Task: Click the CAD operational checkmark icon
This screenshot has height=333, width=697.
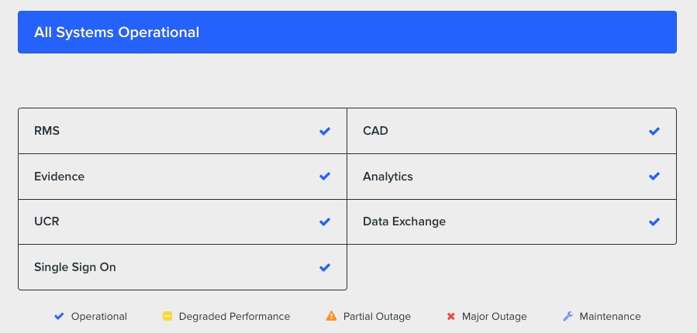Action: coord(654,131)
